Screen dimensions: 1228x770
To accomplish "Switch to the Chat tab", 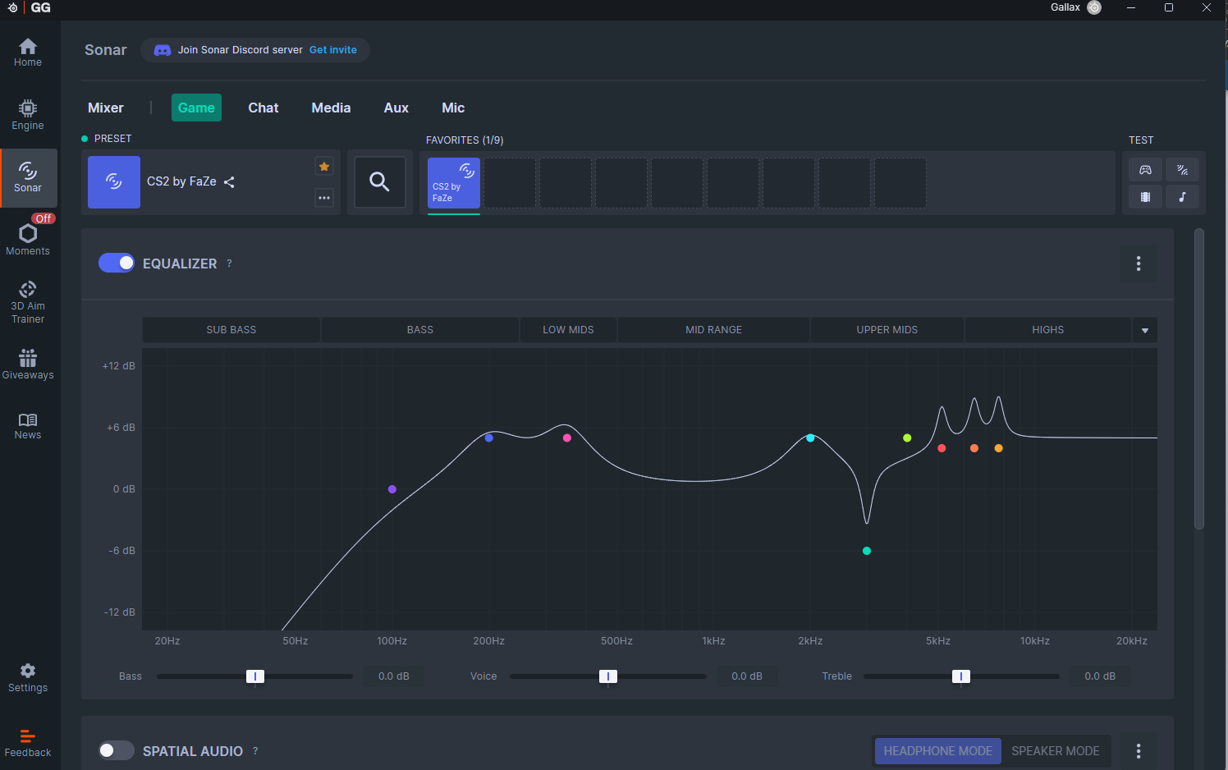I will pos(263,108).
